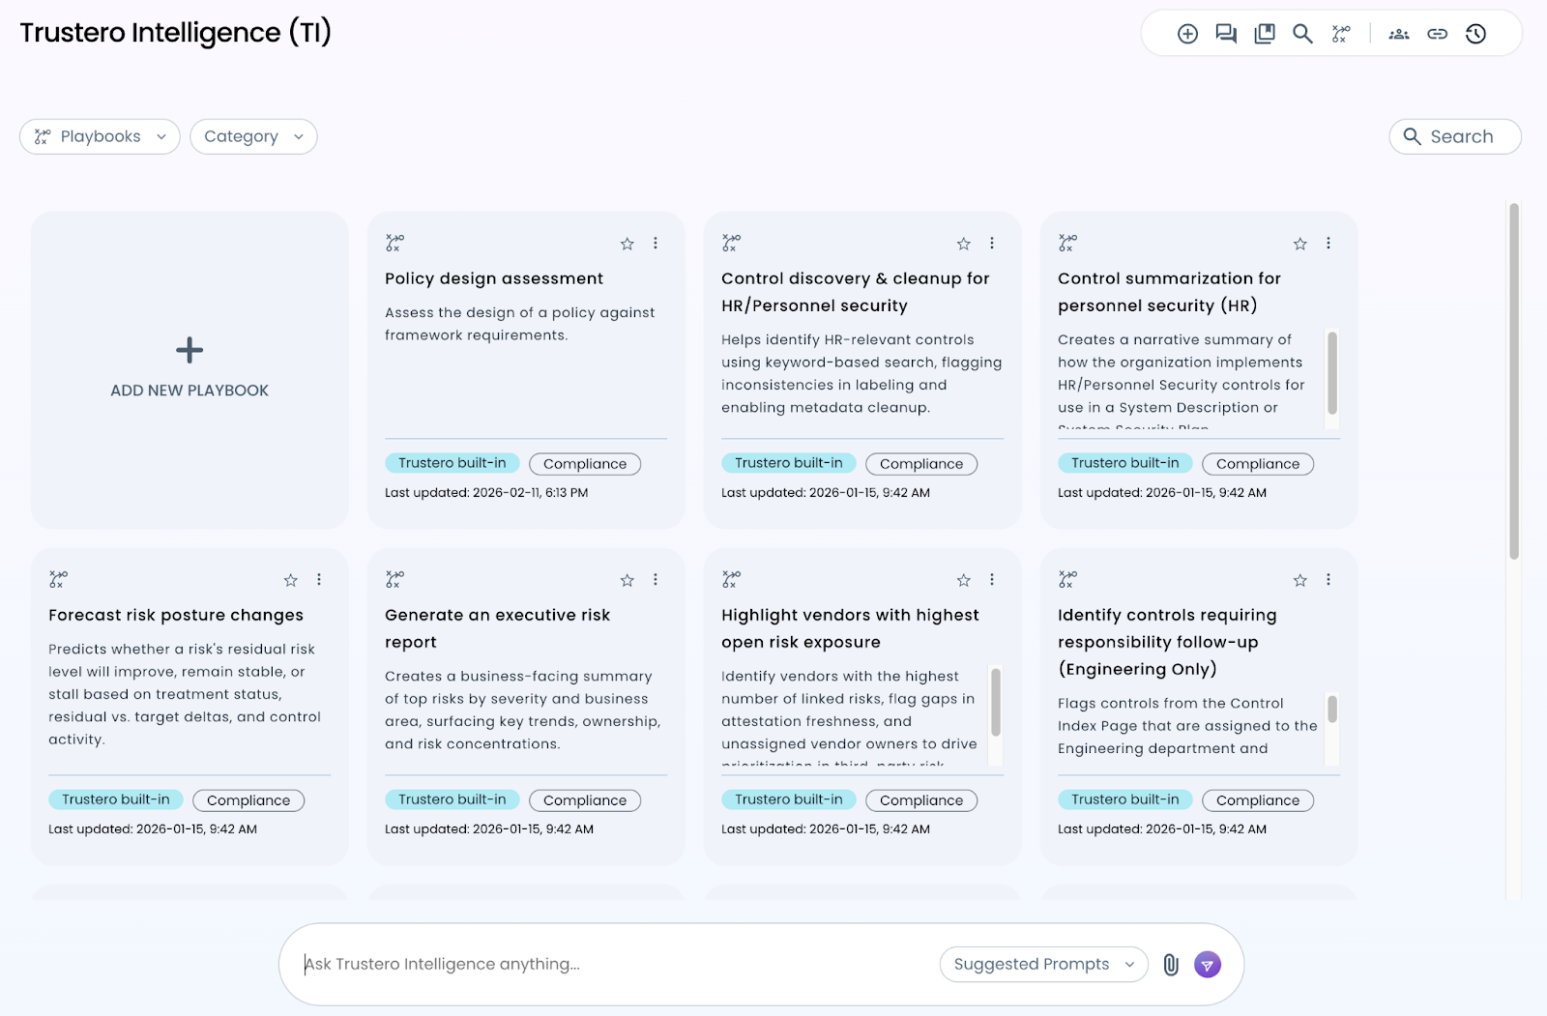Click the plus icon to add a new playbook
Viewport: 1547px width, 1016px height.
point(190,350)
